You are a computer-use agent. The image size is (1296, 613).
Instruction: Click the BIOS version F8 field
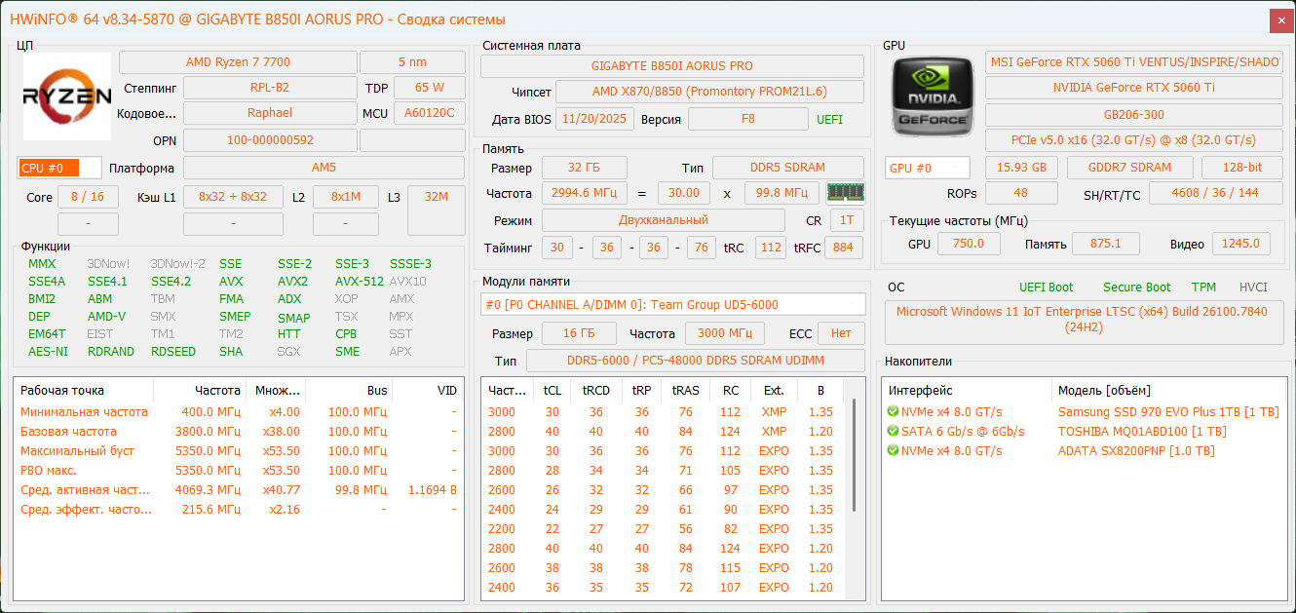click(x=747, y=120)
